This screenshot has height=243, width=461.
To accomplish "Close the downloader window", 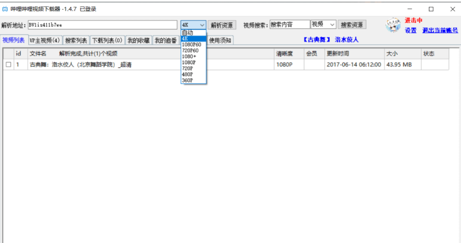I will [452, 9].
